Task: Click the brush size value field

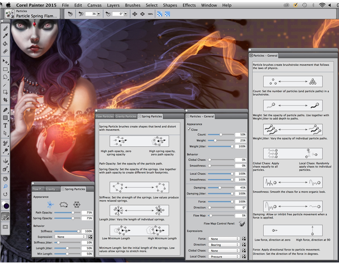Action: click(91, 14)
